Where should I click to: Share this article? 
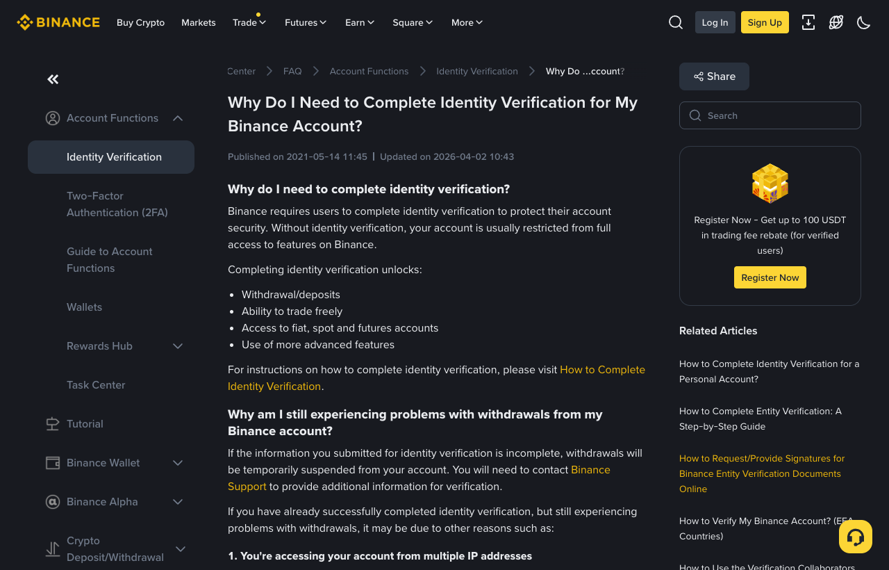click(714, 76)
